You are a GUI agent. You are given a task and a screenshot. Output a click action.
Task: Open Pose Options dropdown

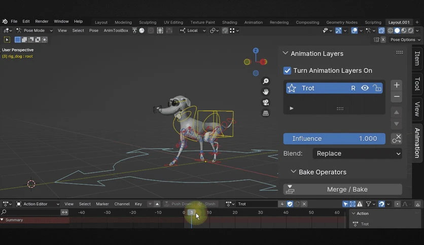coord(405,39)
